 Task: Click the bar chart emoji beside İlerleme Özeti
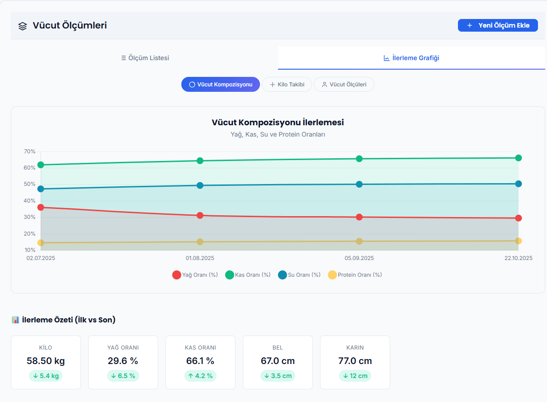[x=15, y=320]
